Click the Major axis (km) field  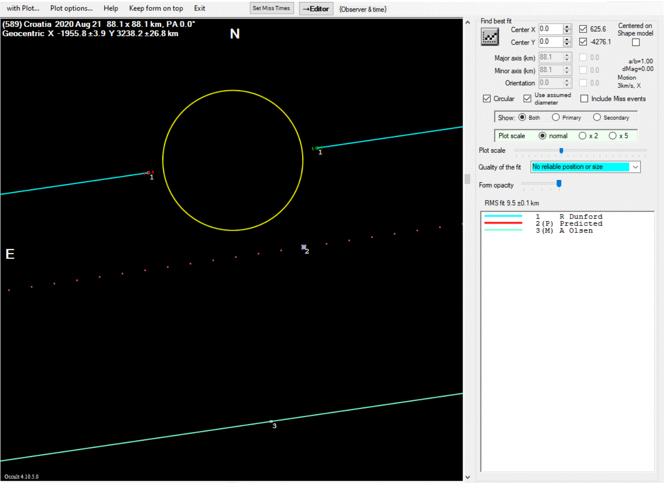551,58
